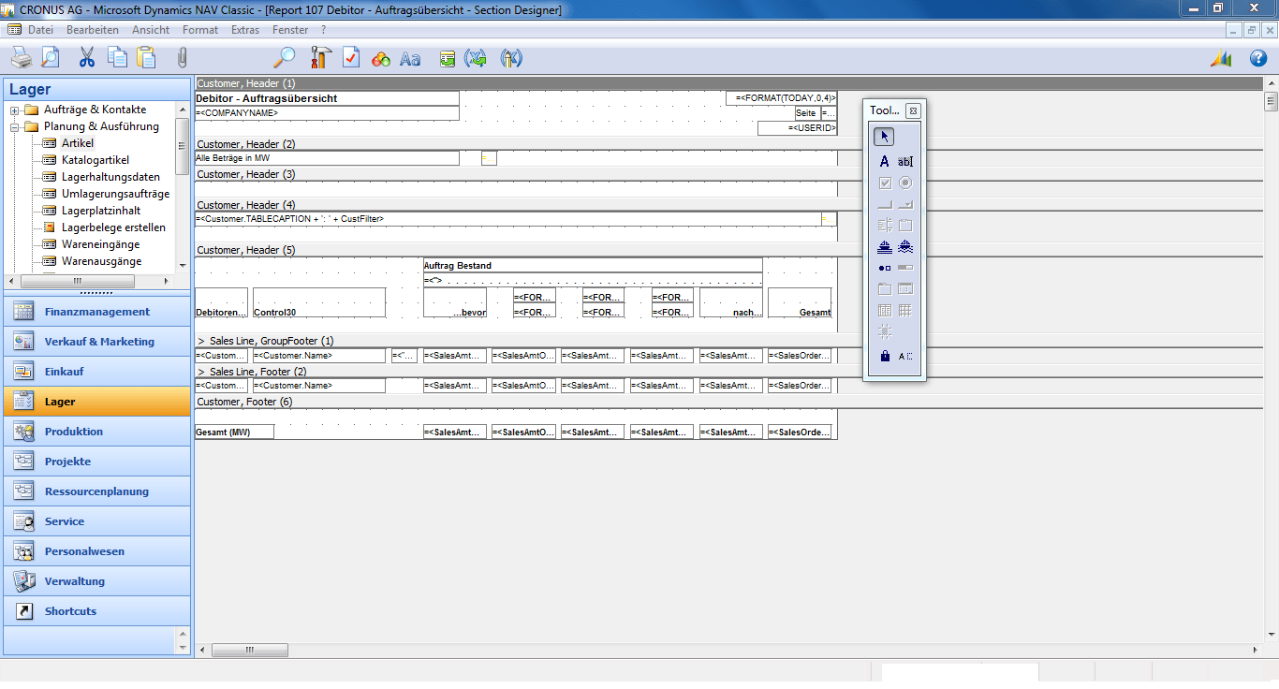Select the Picture Box sailboat tool

884,247
